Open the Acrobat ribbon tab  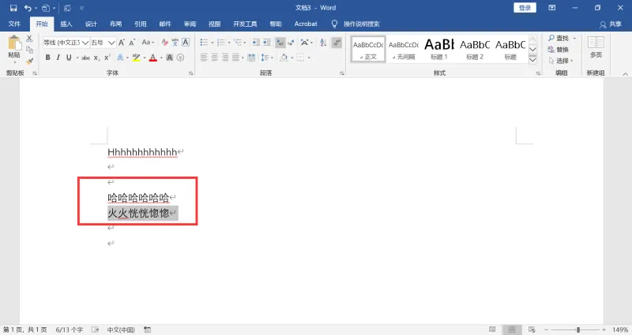[306, 24]
